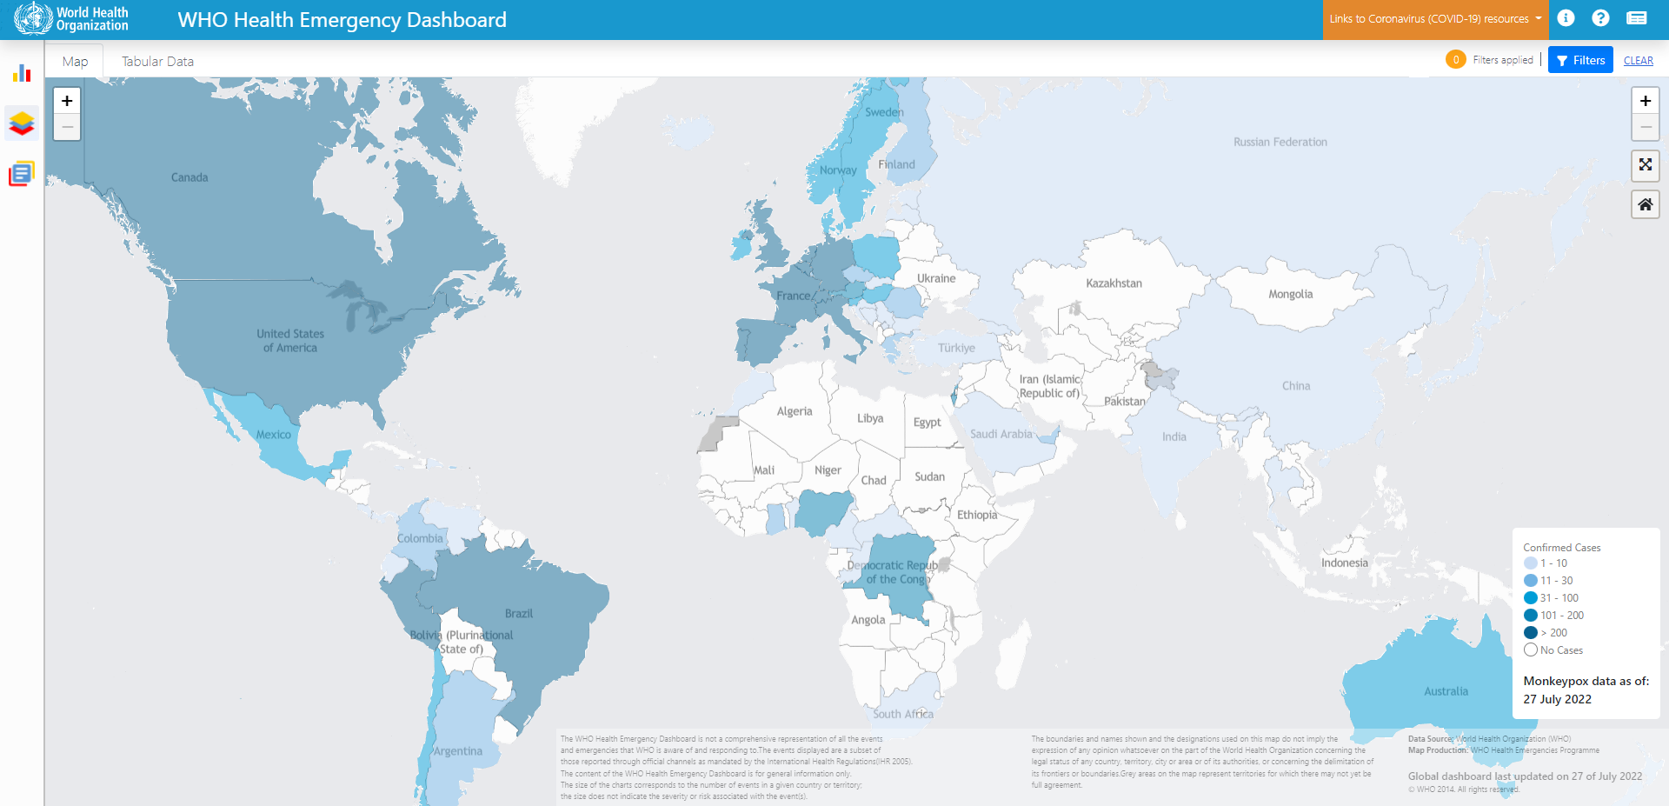Click Canada on the map
1669x806 pixels.
pyautogui.click(x=190, y=177)
